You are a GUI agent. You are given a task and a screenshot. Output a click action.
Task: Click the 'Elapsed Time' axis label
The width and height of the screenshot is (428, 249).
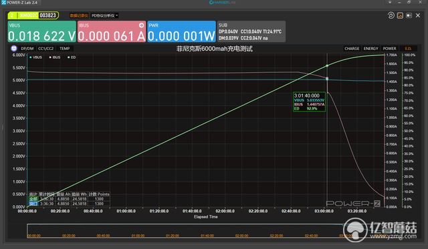tap(206, 217)
